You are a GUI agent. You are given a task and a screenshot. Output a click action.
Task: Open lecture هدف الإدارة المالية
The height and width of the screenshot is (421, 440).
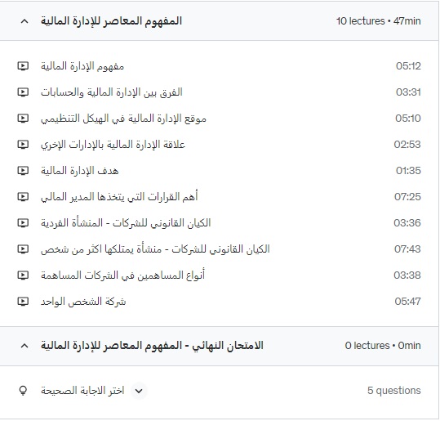point(80,171)
